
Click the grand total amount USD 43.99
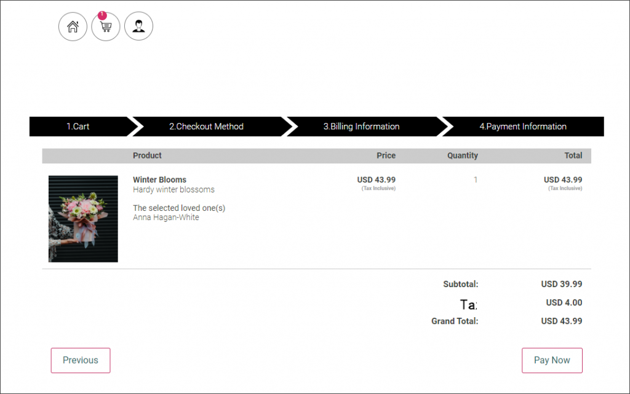[561, 321]
